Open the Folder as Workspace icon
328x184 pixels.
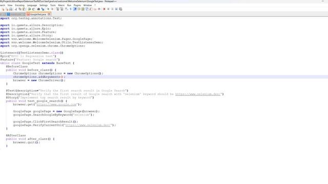click(95, 9)
